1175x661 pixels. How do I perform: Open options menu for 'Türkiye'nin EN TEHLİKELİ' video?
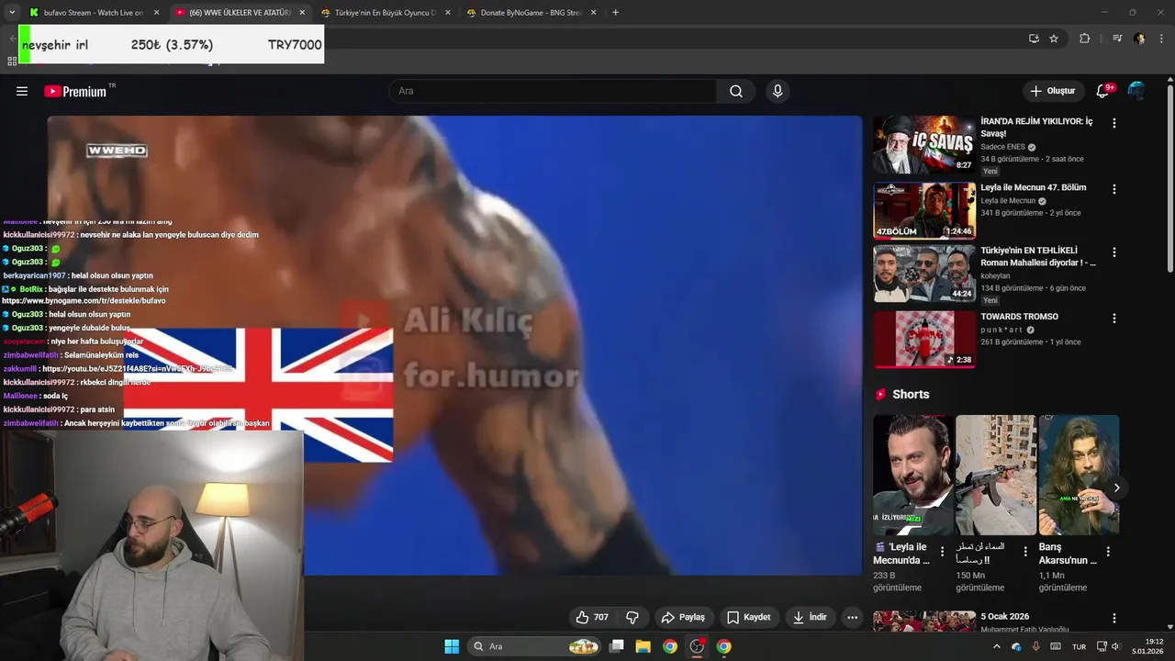(1114, 252)
